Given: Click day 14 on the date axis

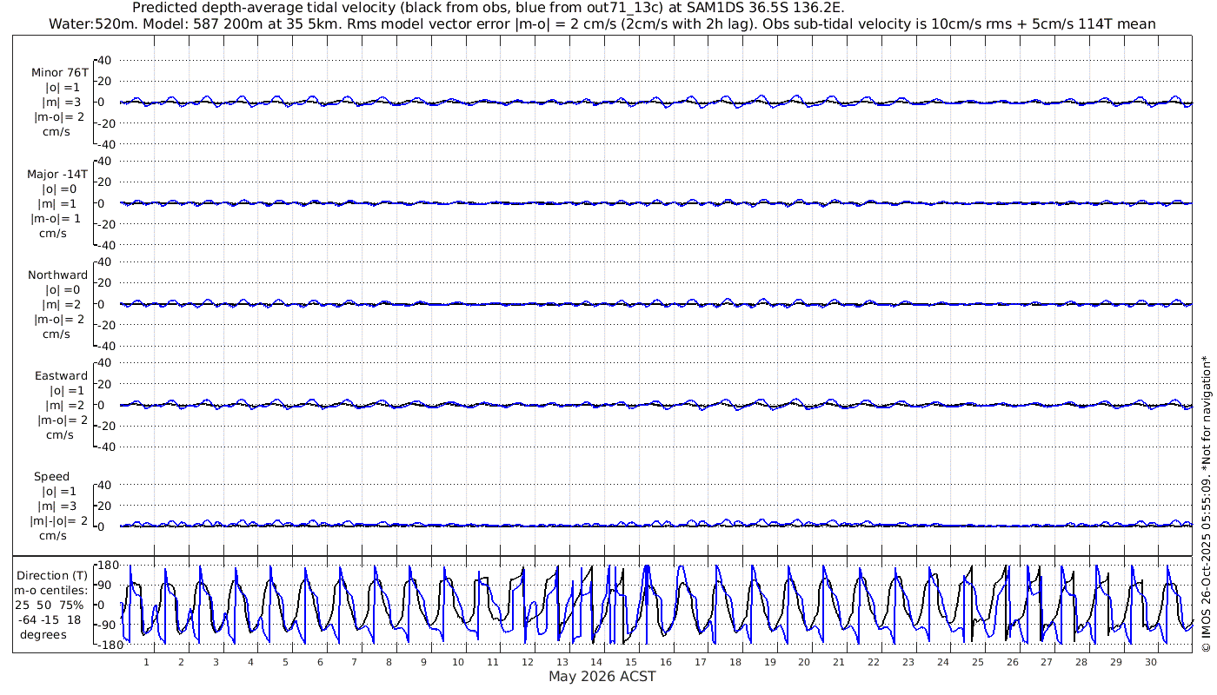Looking at the screenshot, I should (x=596, y=662).
